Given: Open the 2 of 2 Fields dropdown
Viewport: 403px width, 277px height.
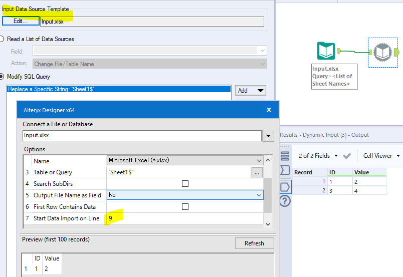Looking at the screenshot, I should [318, 156].
